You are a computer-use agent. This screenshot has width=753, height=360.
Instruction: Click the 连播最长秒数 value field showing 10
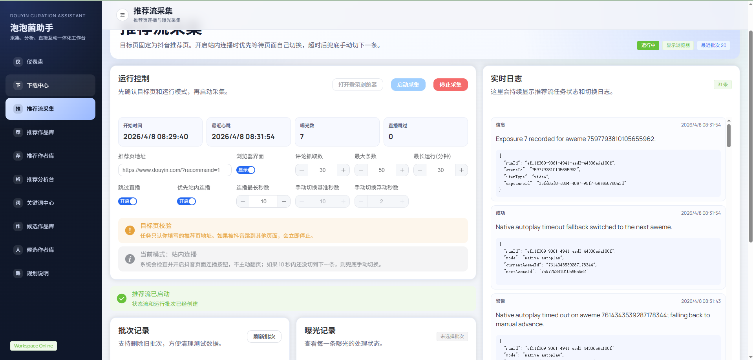(263, 201)
